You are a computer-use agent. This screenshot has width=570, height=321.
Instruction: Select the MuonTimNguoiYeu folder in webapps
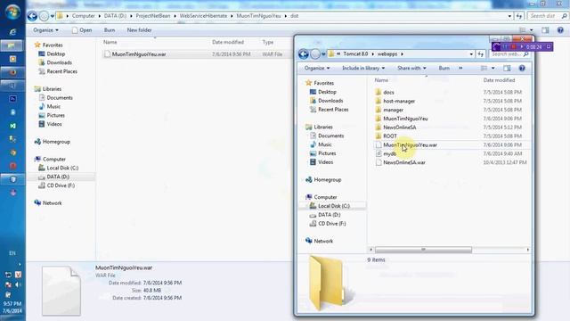click(x=405, y=119)
